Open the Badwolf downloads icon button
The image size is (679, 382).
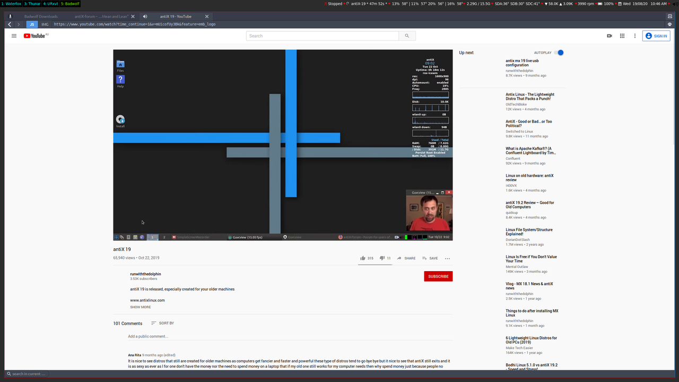pyautogui.click(x=10, y=16)
